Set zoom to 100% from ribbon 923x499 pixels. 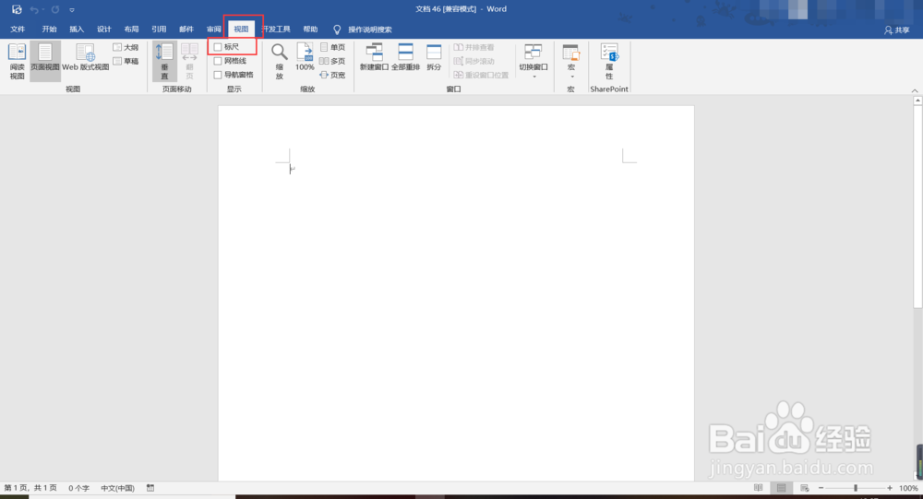point(305,57)
